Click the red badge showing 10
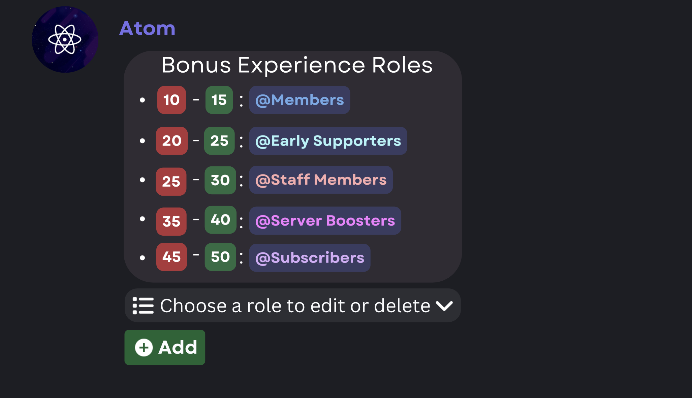 (x=171, y=99)
